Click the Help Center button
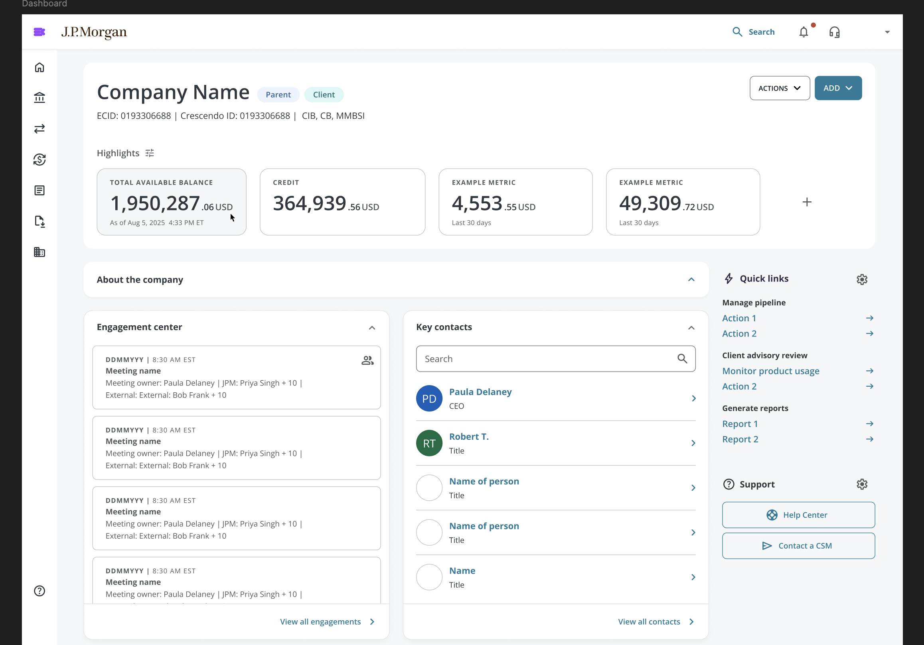Screen dimensions: 924x645 pos(798,515)
